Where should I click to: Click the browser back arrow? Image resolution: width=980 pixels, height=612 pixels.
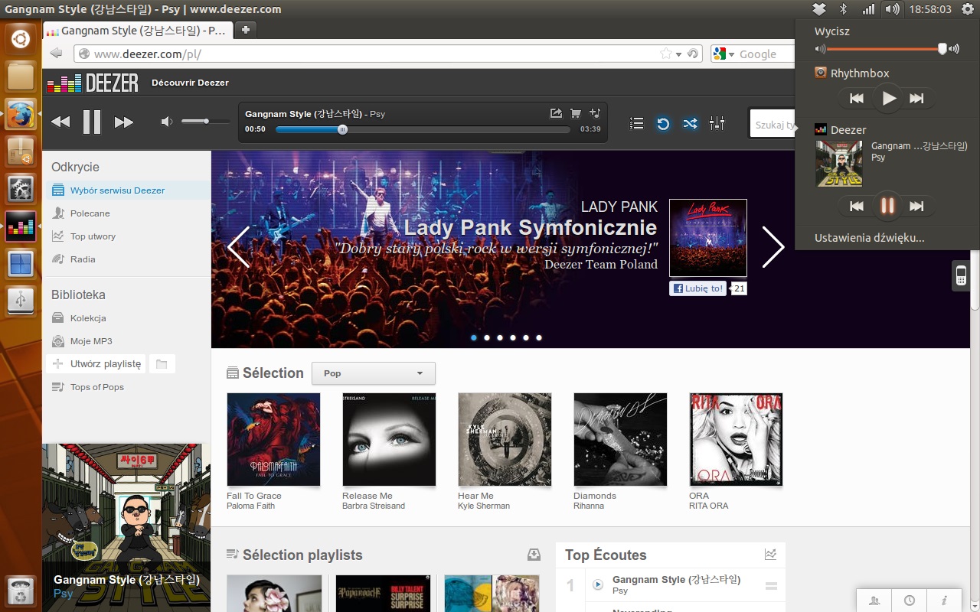[56, 54]
